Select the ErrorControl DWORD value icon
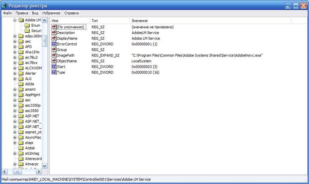 click(x=54, y=44)
